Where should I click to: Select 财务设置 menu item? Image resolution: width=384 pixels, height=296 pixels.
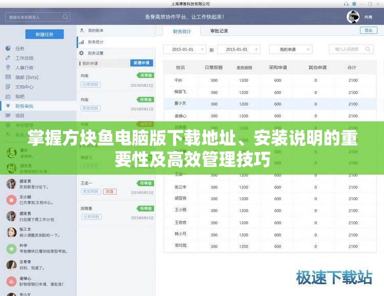tap(116, 53)
